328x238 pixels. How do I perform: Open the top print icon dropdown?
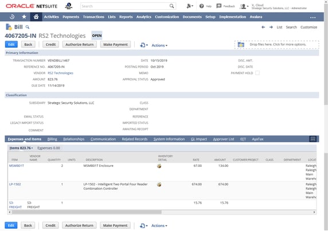(144, 45)
